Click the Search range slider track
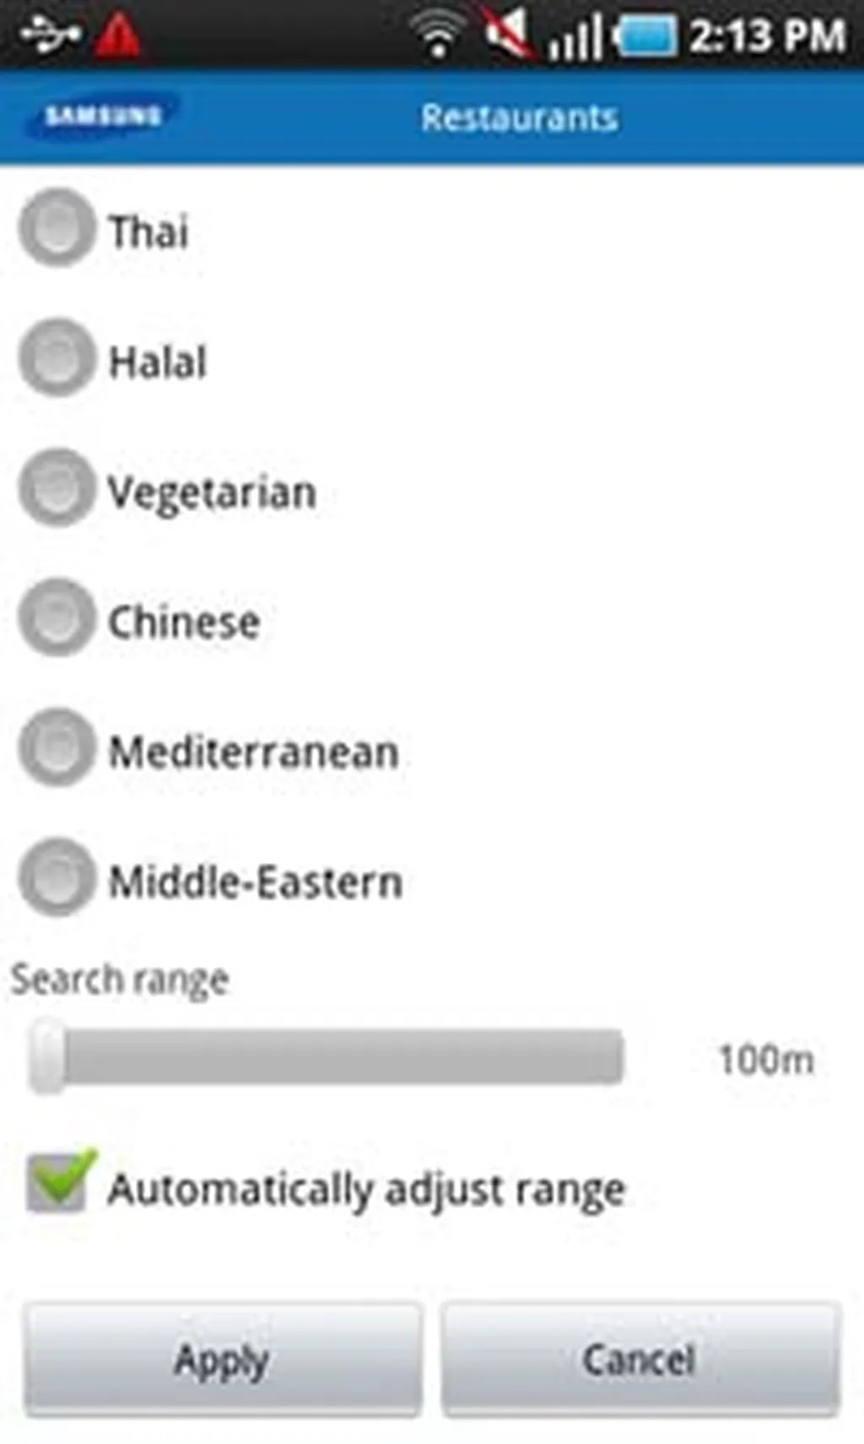Image resolution: width=864 pixels, height=1444 pixels. click(337, 1056)
